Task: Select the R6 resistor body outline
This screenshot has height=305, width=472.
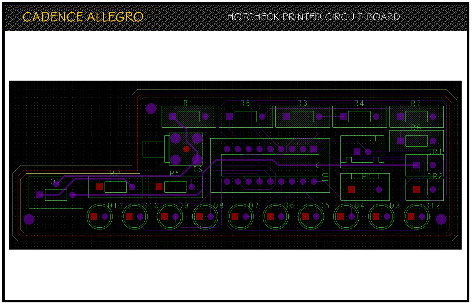Action: tap(246, 117)
